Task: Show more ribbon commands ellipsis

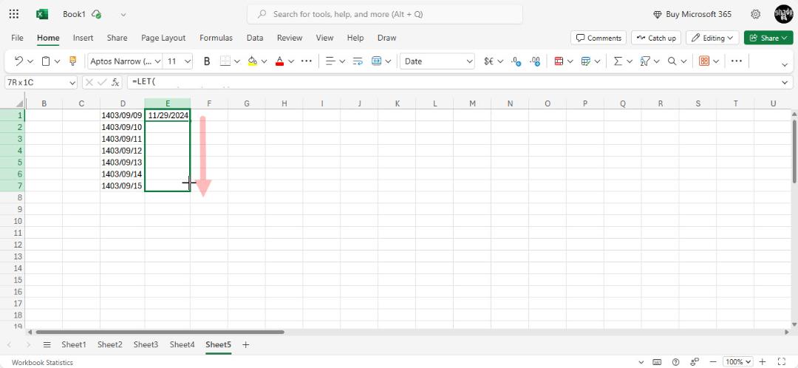Action: click(x=737, y=61)
